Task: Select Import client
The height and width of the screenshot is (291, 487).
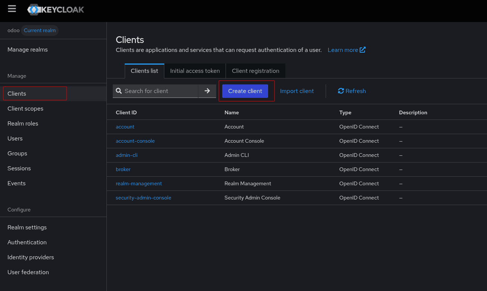Action: pyautogui.click(x=297, y=91)
